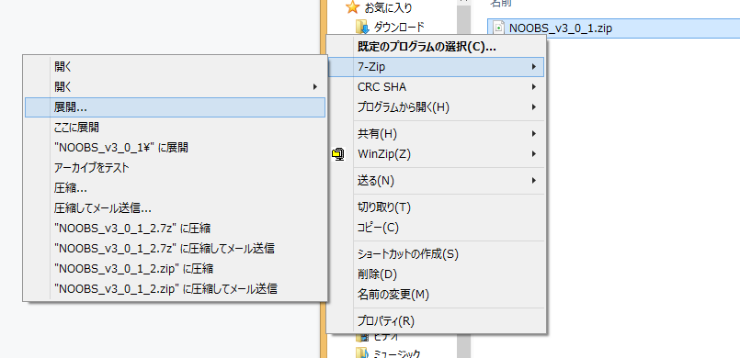This screenshot has height=358, width=740.
Task: Expand the 送る(N) submenu arrow
Action: 534,181
